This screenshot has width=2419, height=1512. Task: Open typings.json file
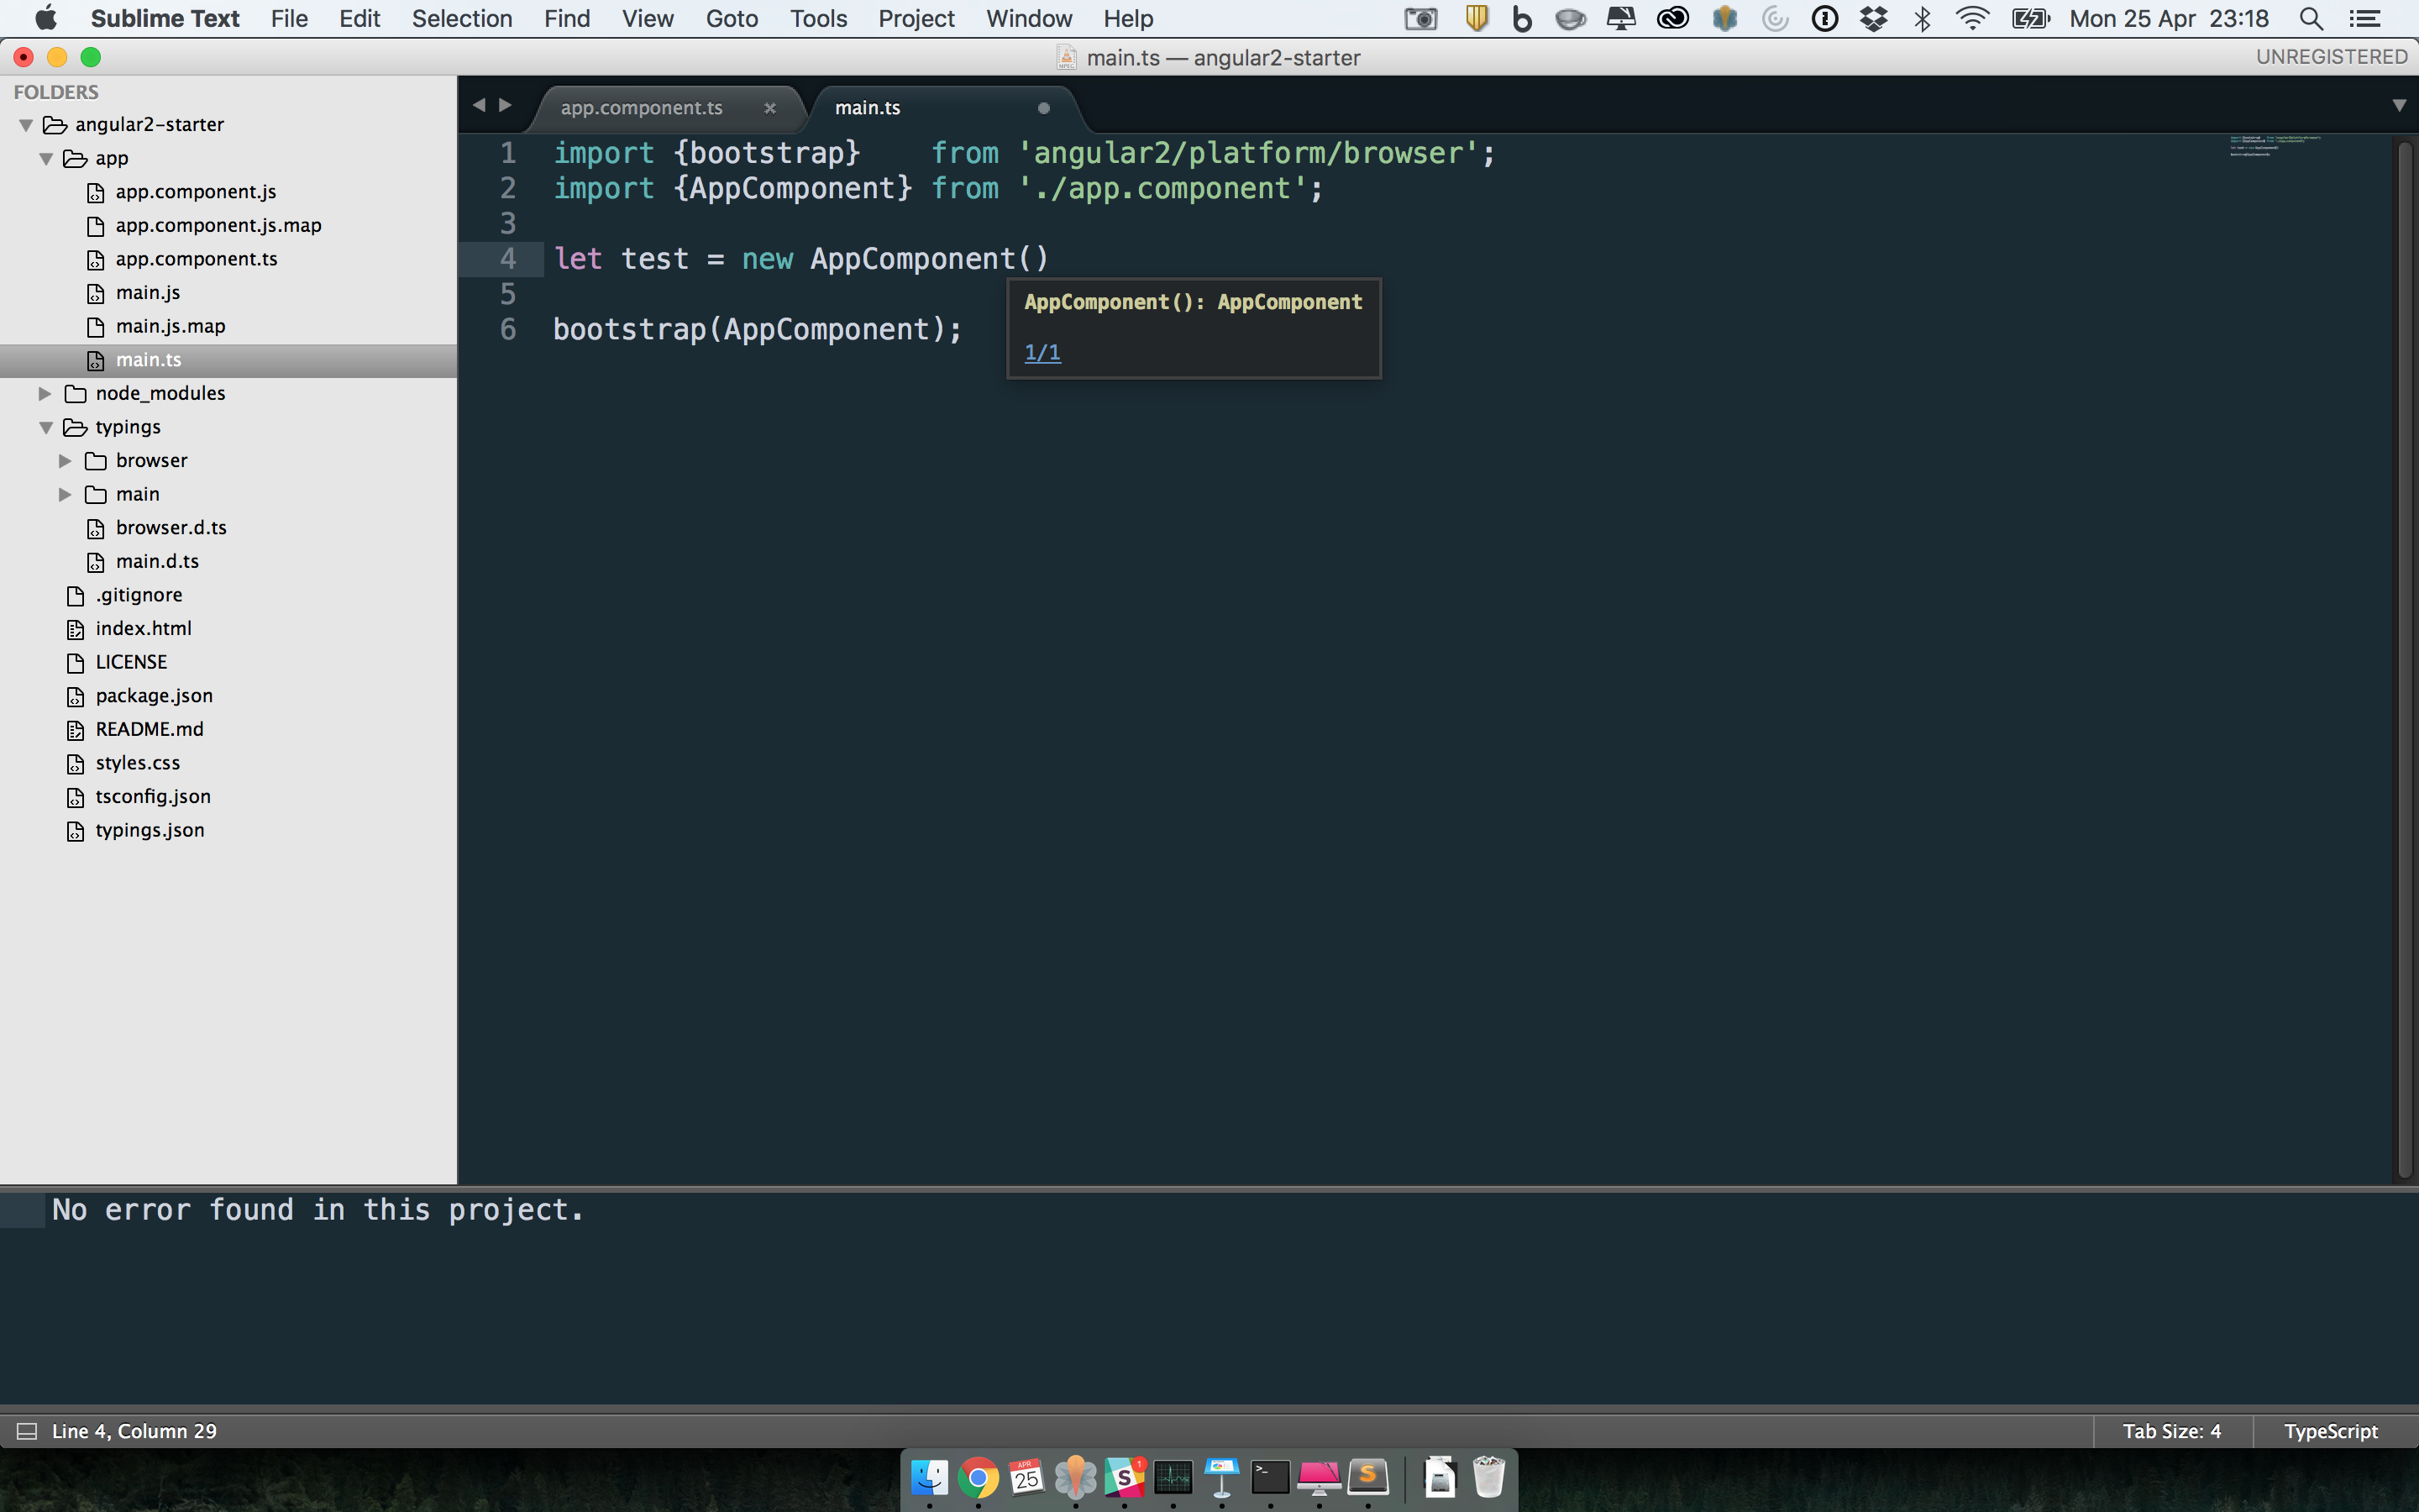point(149,830)
